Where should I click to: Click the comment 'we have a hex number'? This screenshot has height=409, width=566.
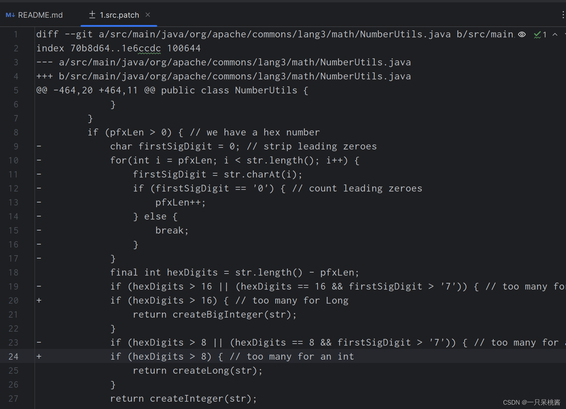tap(263, 132)
